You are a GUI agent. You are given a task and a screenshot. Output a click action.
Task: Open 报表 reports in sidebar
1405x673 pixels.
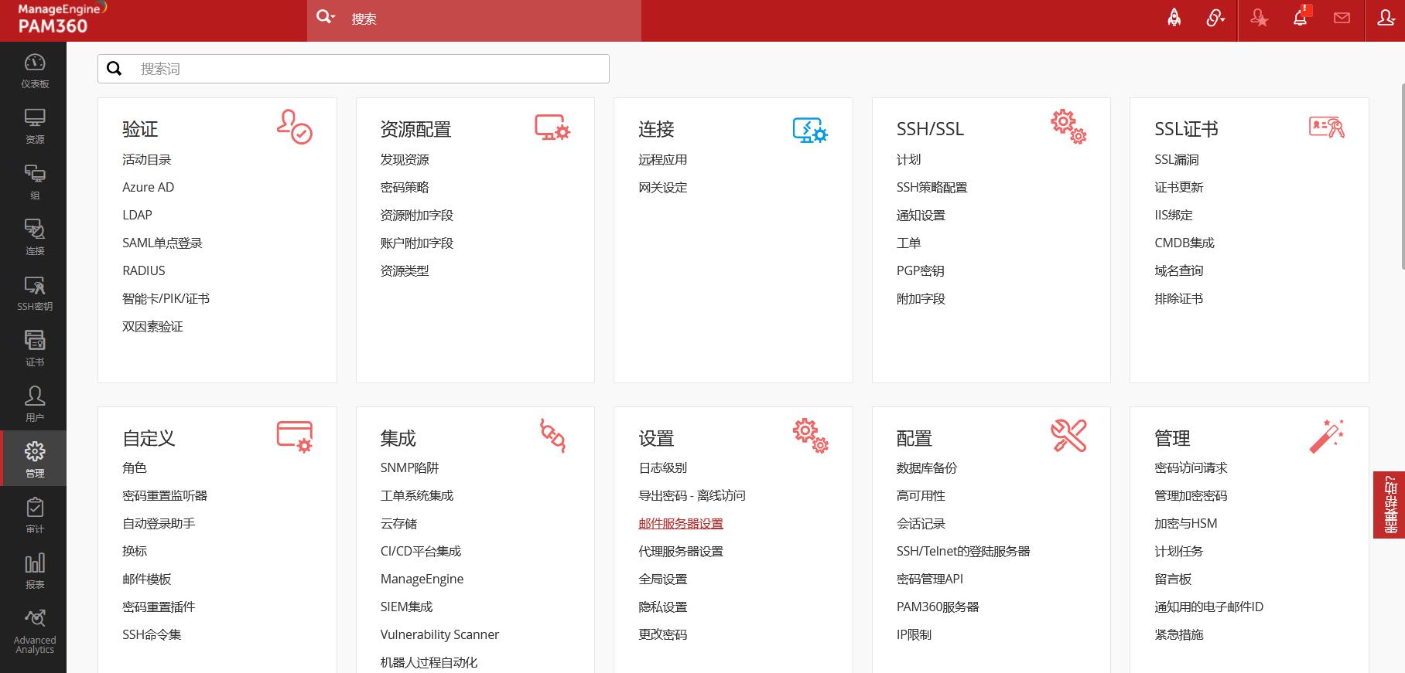[x=35, y=571]
